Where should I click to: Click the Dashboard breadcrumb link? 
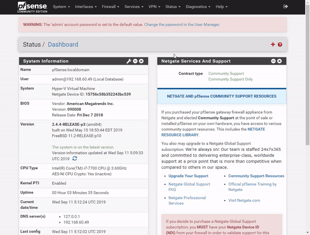[x=63, y=44]
